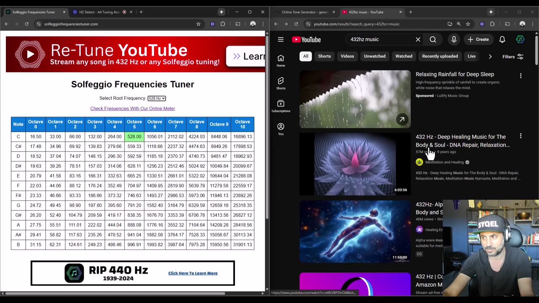The image size is (539, 303).
Task: Bookmark the solfeggio tuner page with star
Action: pos(198,24)
